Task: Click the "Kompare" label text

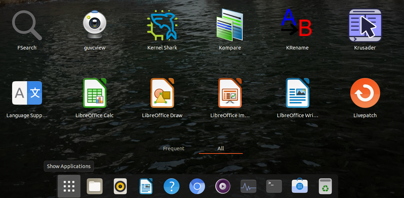Action: (x=230, y=48)
